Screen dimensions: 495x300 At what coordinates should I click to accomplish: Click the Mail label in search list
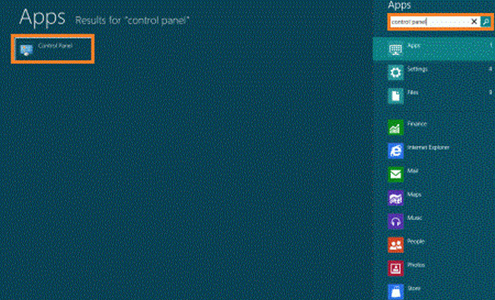pyautogui.click(x=413, y=171)
